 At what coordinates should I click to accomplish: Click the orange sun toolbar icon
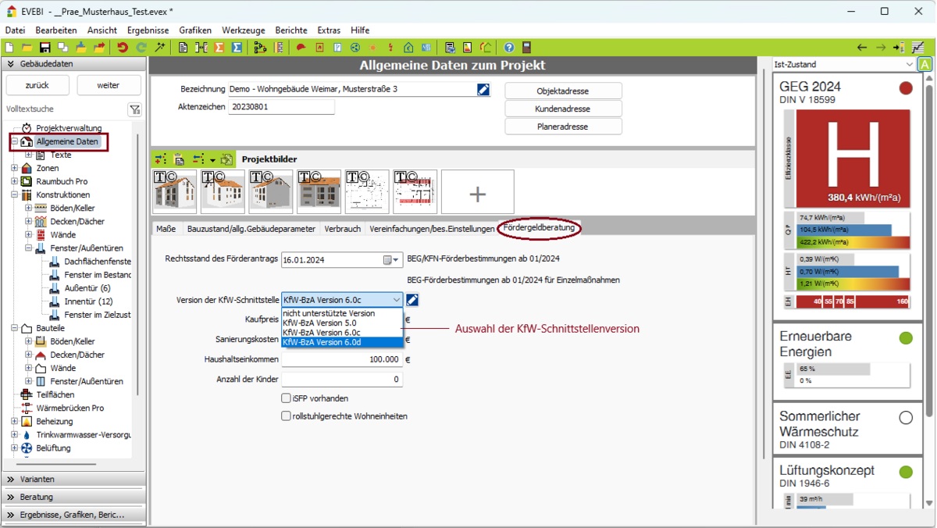373,48
